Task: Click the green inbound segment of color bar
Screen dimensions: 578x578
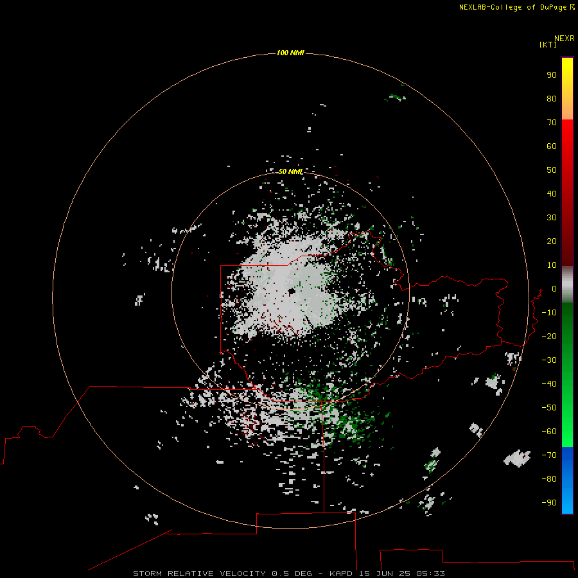Action: point(567,375)
